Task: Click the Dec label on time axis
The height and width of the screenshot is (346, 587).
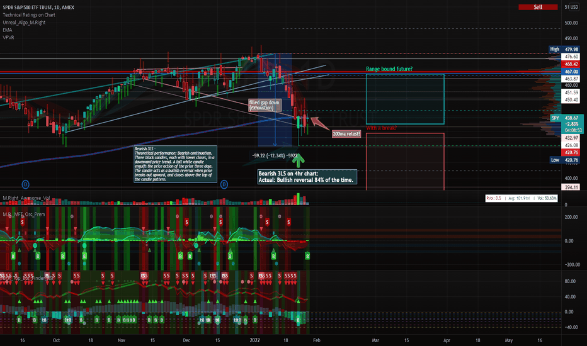Action: pyautogui.click(x=186, y=340)
